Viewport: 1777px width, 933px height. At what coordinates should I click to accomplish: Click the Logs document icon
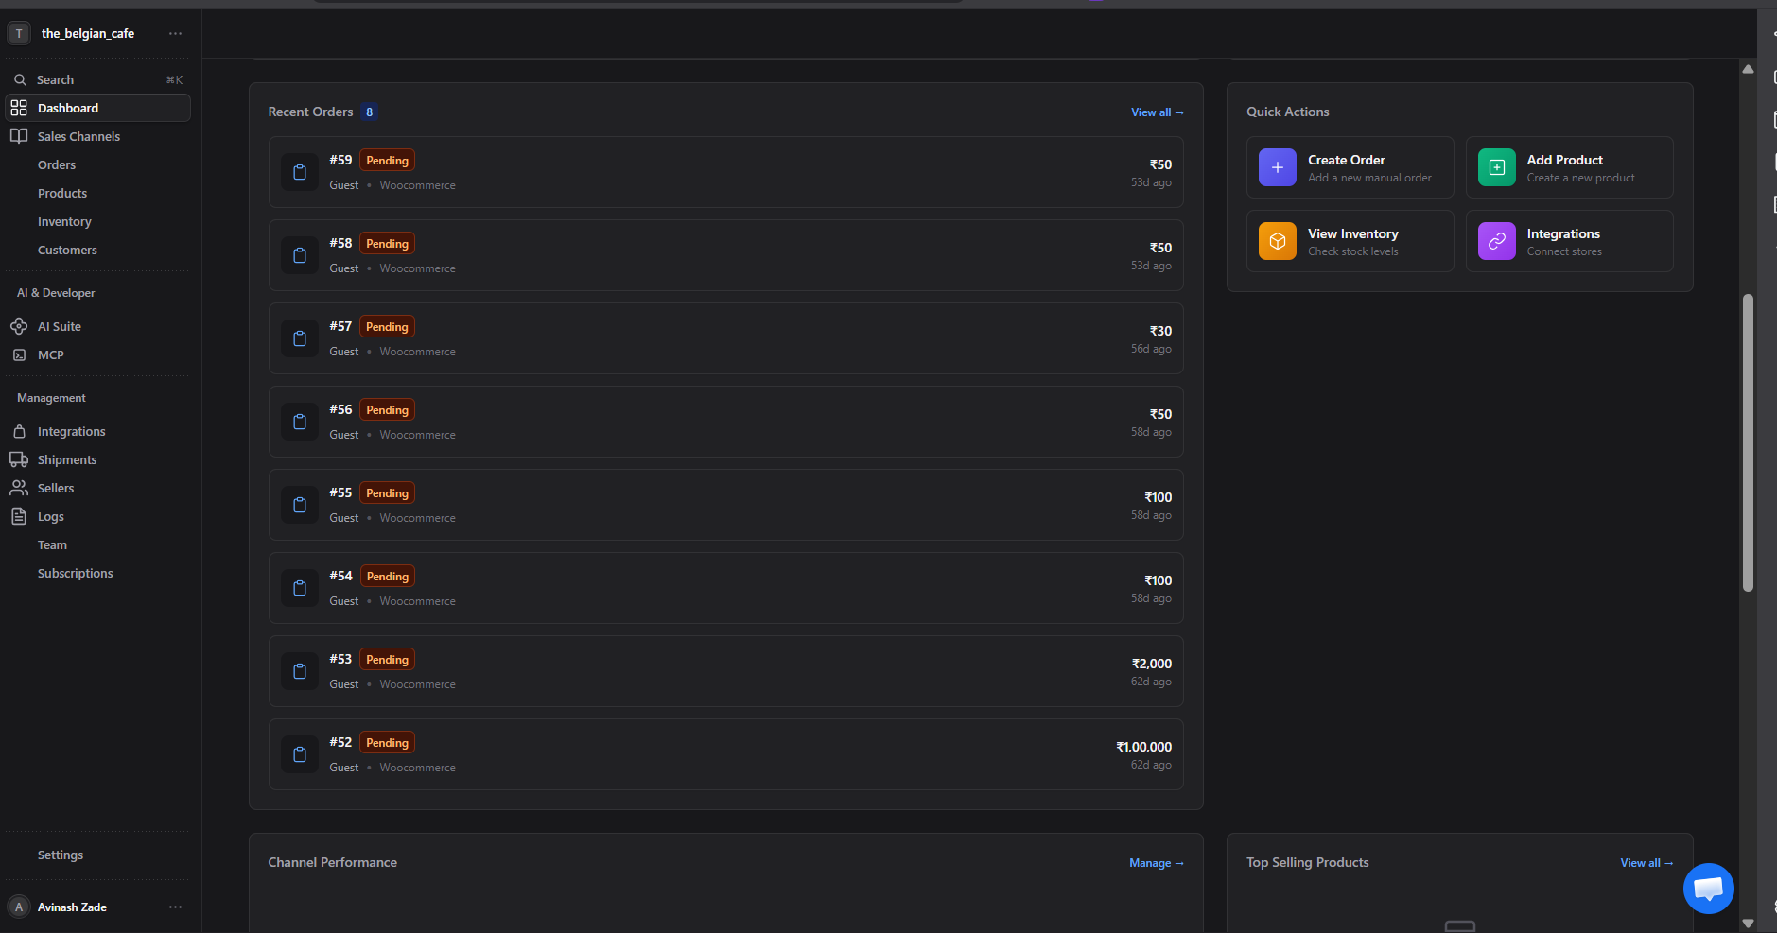(19, 516)
